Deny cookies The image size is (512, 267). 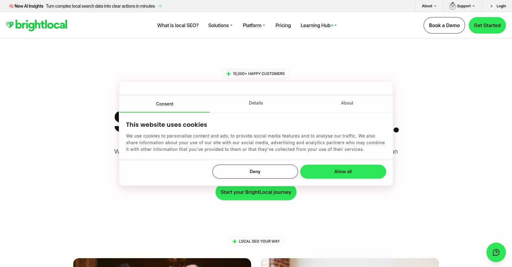click(x=255, y=172)
